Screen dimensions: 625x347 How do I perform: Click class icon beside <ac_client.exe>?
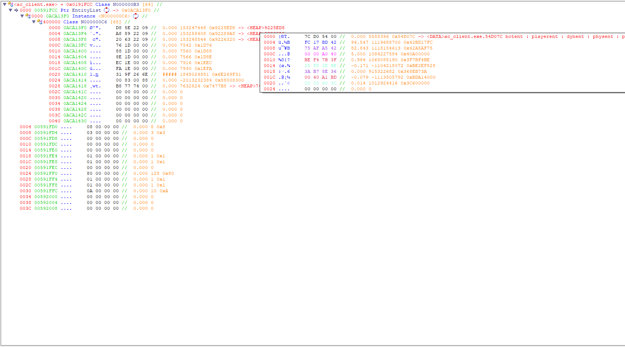[11, 4]
